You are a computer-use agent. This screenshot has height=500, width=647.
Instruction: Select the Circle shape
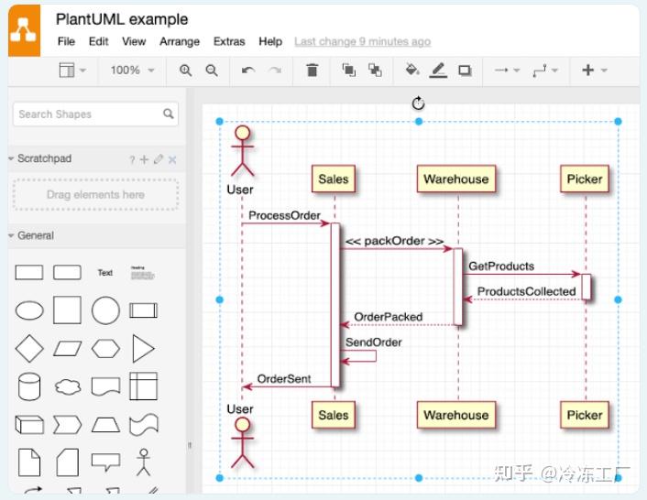coord(105,310)
